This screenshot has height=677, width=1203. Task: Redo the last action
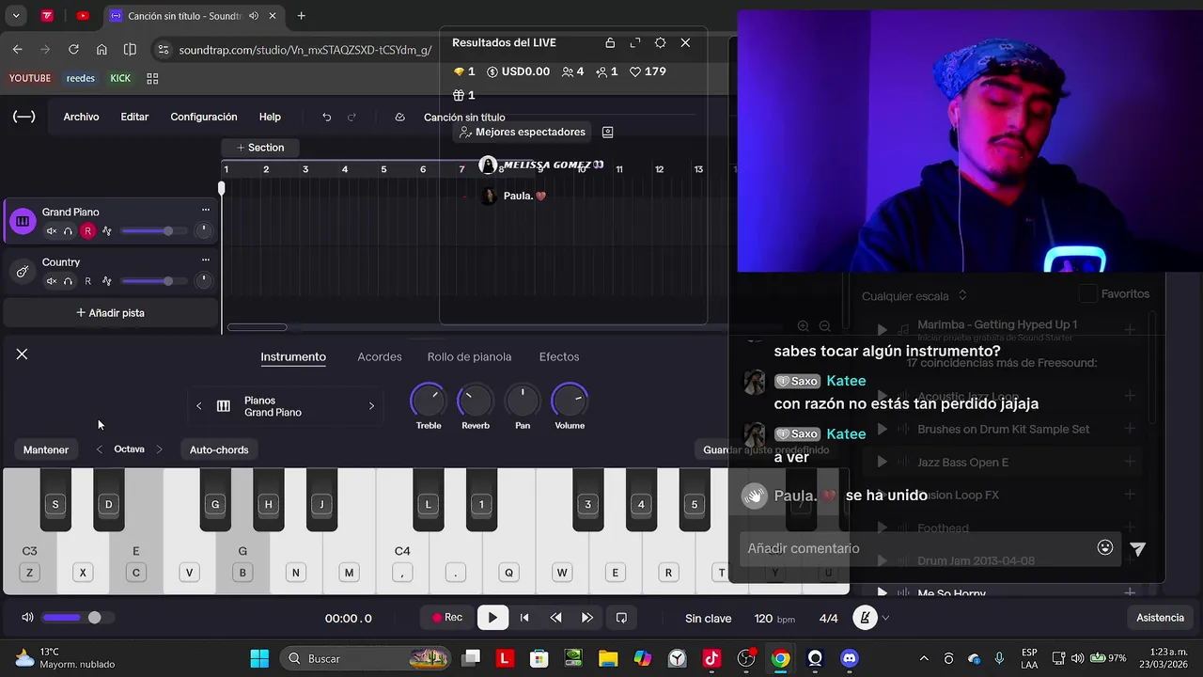point(352,117)
